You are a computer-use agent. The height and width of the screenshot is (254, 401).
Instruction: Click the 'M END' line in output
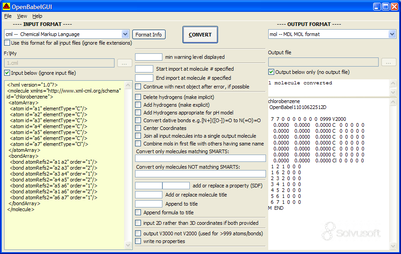coord(276,208)
